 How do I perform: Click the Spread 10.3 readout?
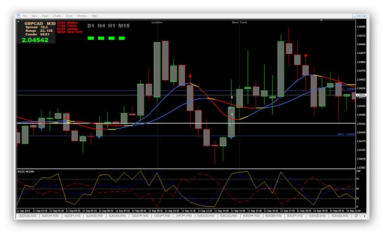pyautogui.click(x=37, y=28)
